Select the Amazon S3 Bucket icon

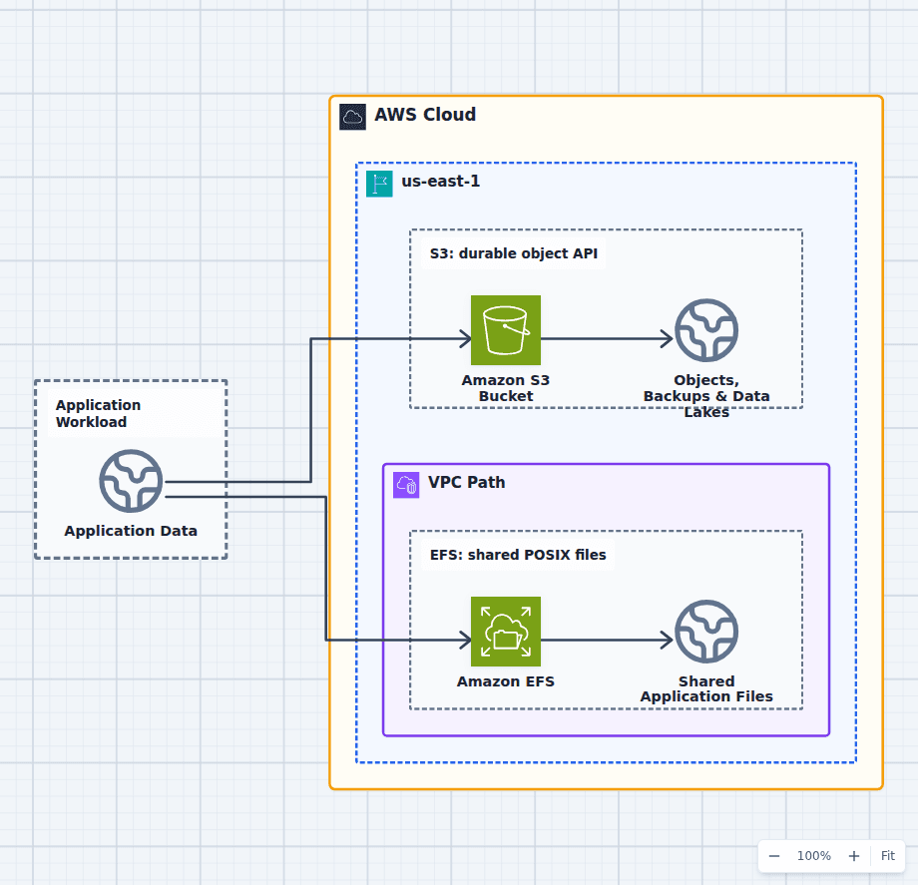click(505, 330)
